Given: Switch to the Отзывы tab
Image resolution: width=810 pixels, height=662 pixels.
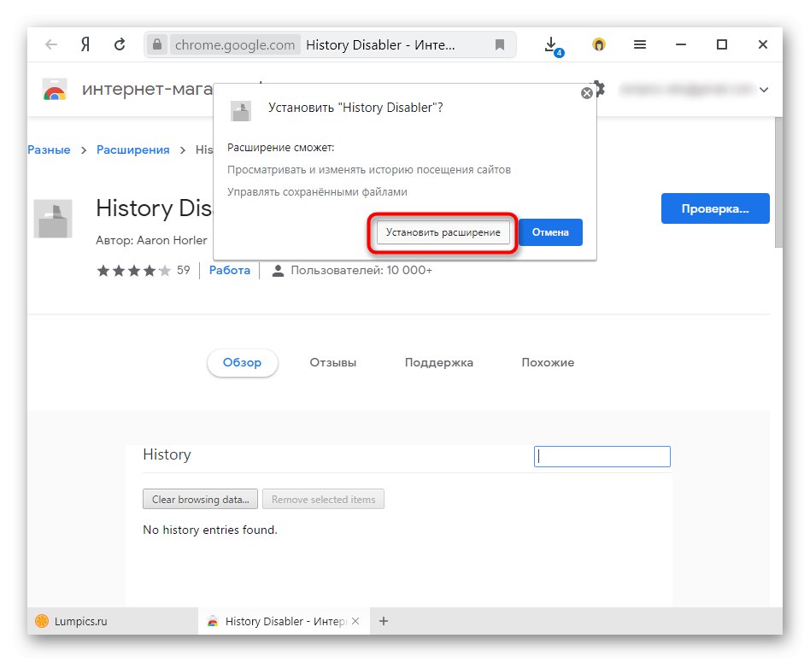Looking at the screenshot, I should pos(332,362).
